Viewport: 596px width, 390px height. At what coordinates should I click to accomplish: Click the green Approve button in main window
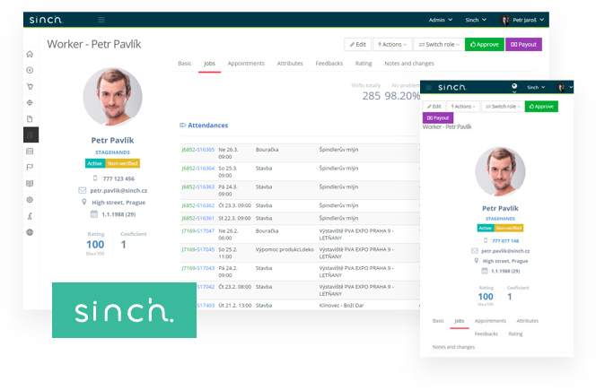click(484, 44)
